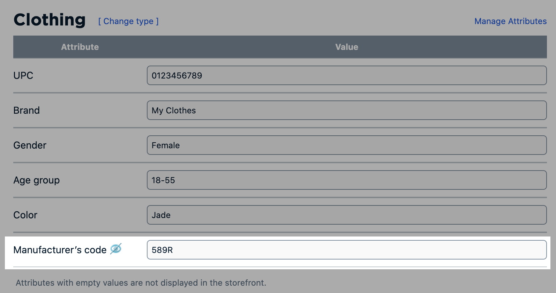Click the Color field containing Jade
The image size is (556, 293).
(x=346, y=215)
